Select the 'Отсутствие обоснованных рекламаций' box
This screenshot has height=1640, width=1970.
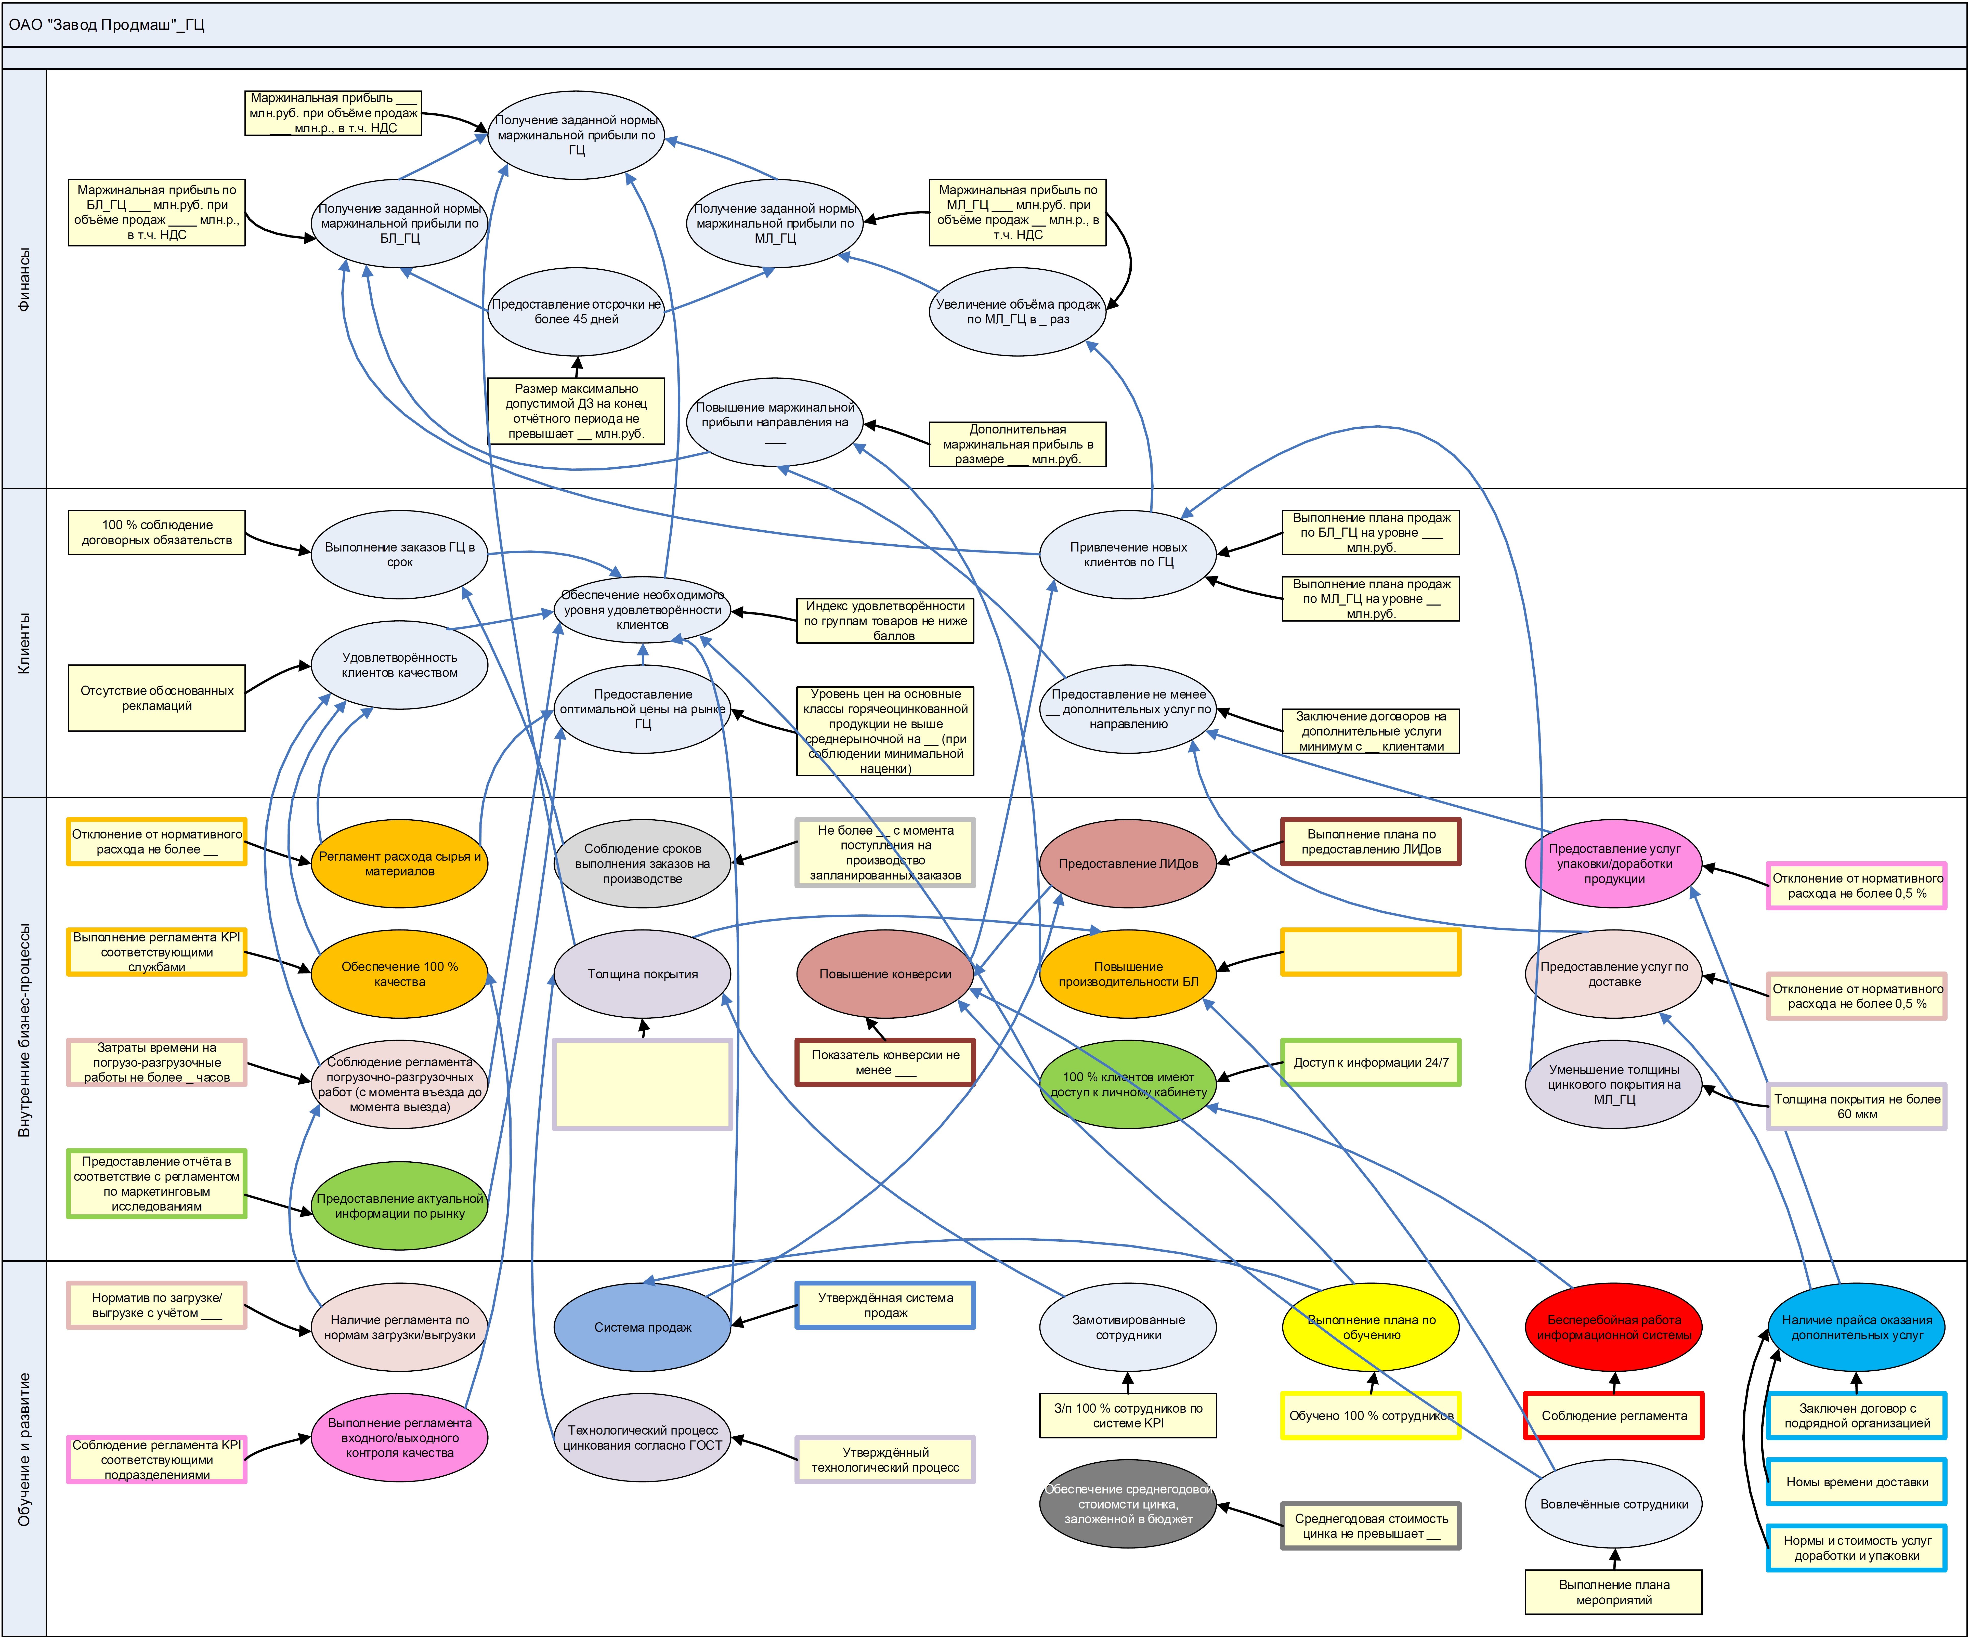point(157,698)
